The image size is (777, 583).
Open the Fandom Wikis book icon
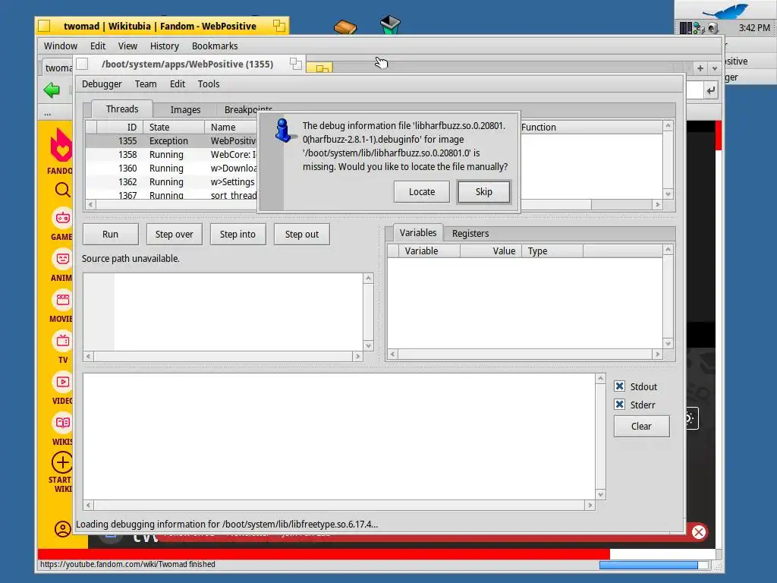click(x=62, y=423)
